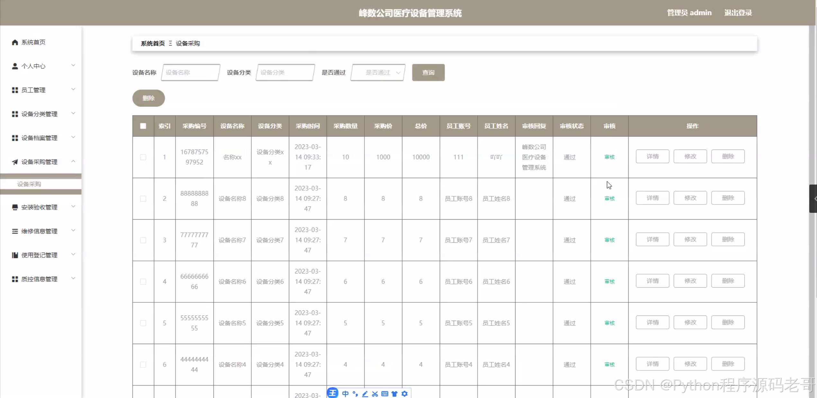Focus the 设备名称 search input field
Image resolution: width=817 pixels, height=398 pixels.
point(191,73)
